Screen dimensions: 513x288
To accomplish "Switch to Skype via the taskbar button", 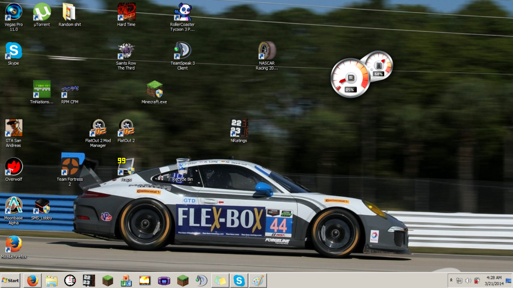I will pos(239,280).
